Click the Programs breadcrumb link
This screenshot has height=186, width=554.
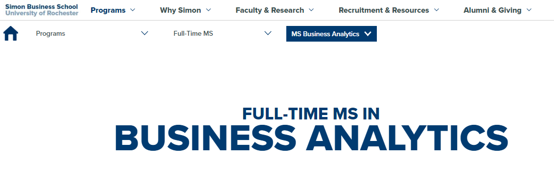tap(50, 34)
